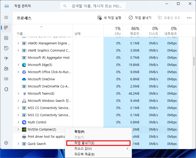Expand the Microsoft Teams(8) process group
Screen dimensions: 196x158
click(18, 94)
